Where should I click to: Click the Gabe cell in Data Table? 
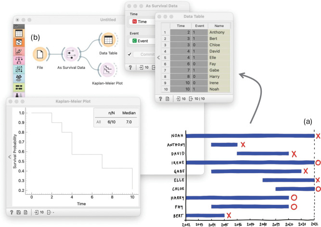tap(219, 70)
